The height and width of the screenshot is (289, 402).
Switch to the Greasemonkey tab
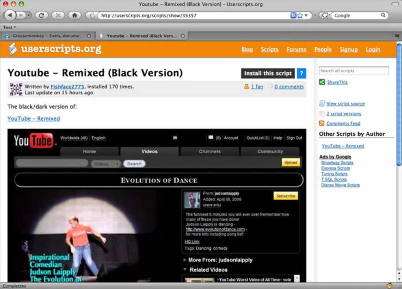[x=48, y=36]
